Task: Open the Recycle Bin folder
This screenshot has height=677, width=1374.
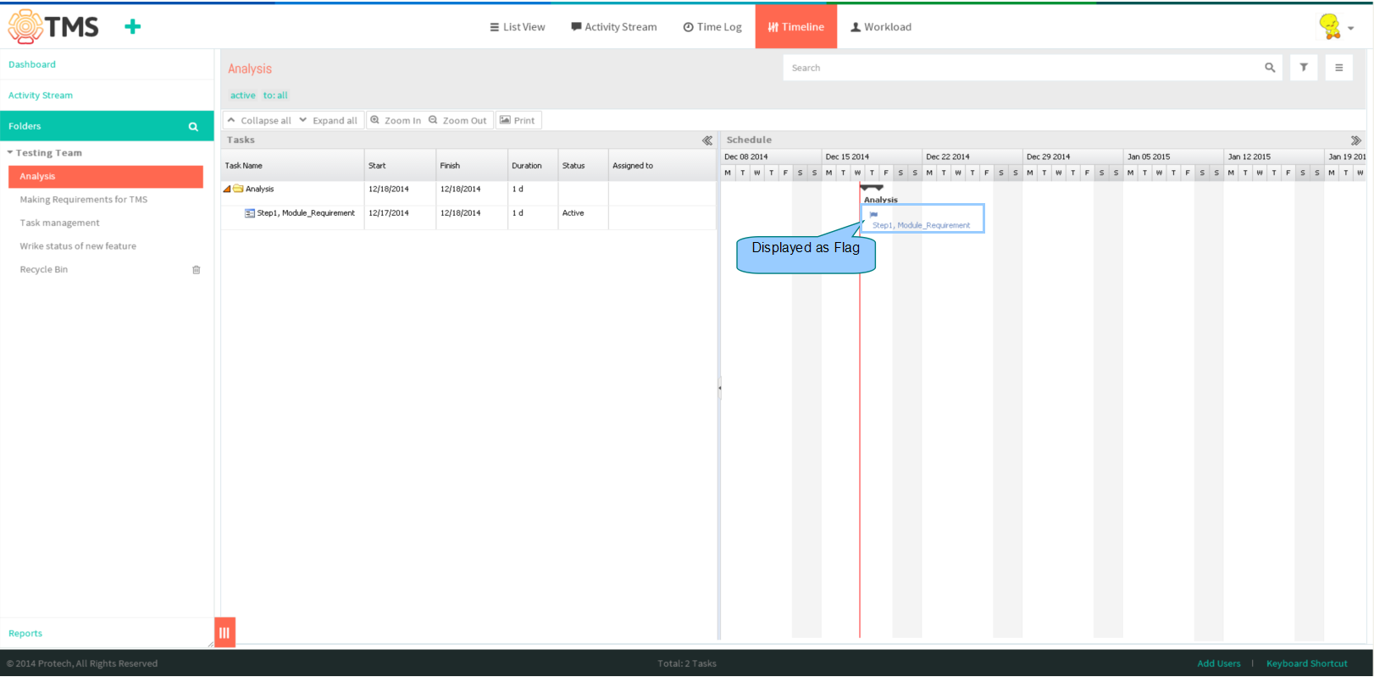Action: pos(44,270)
